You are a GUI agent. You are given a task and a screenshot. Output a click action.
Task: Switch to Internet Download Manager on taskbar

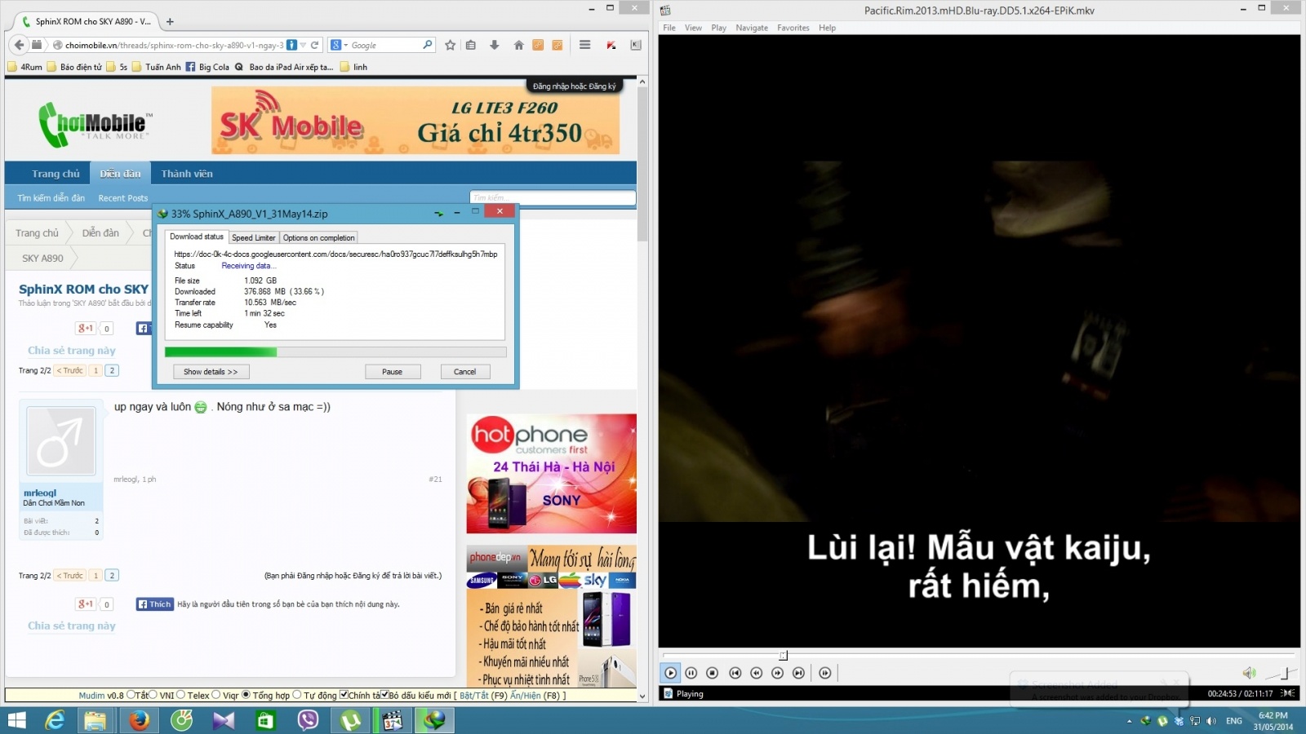[435, 720]
